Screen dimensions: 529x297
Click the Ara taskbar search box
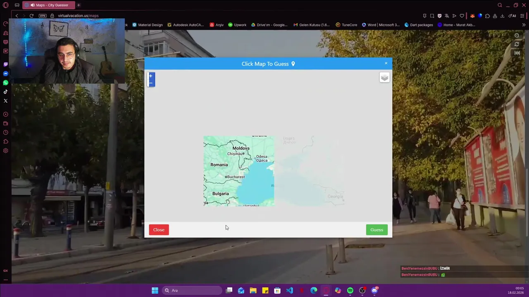pos(192,290)
